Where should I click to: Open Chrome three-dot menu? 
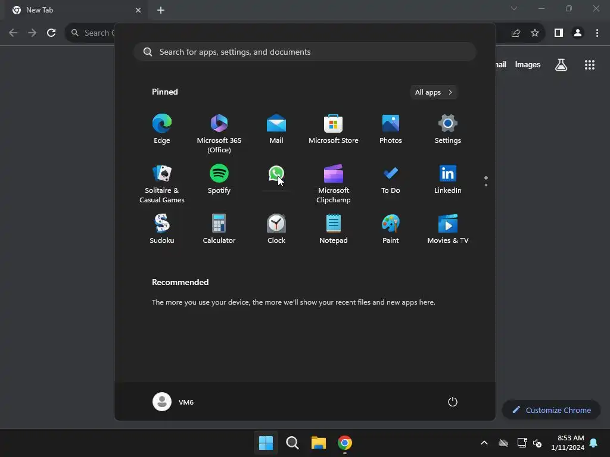[x=597, y=33]
